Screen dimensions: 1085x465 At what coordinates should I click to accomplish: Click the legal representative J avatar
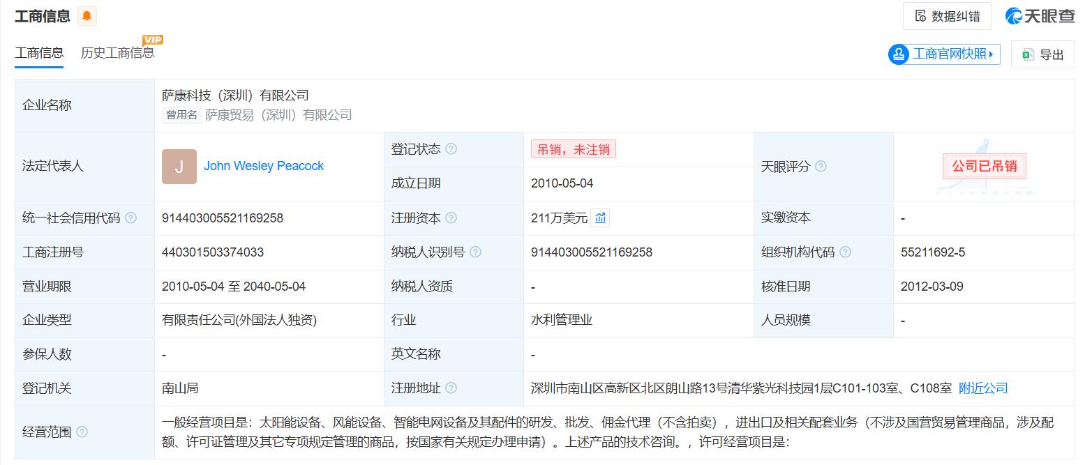click(x=179, y=166)
